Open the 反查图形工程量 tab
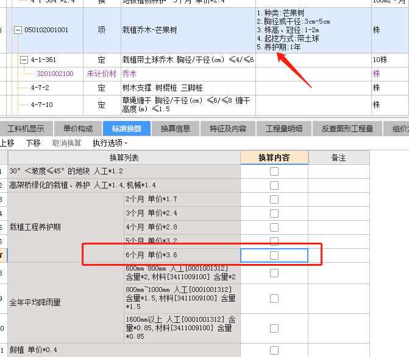 (x=347, y=128)
